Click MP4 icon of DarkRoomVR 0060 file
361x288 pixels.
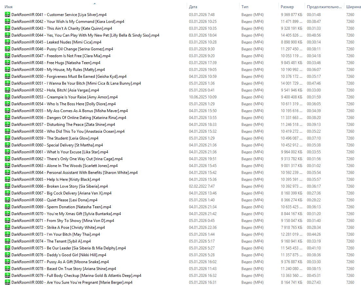tap(7, 145)
